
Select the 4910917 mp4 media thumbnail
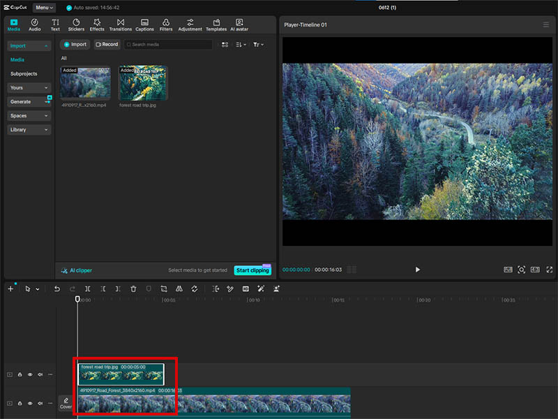(x=85, y=82)
